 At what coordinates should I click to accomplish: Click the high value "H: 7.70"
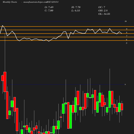point(76,7)
